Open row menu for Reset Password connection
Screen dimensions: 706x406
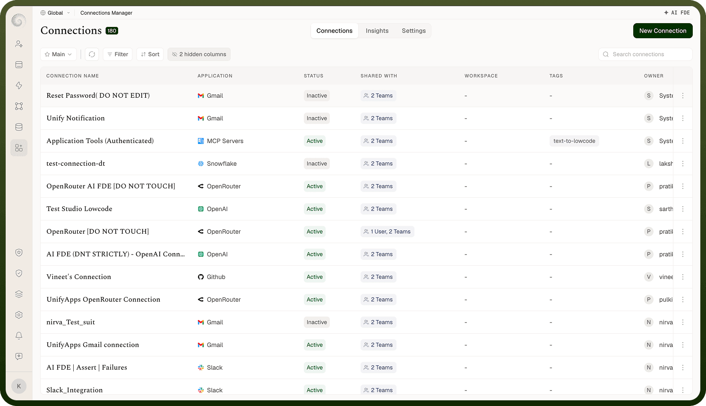pos(683,96)
